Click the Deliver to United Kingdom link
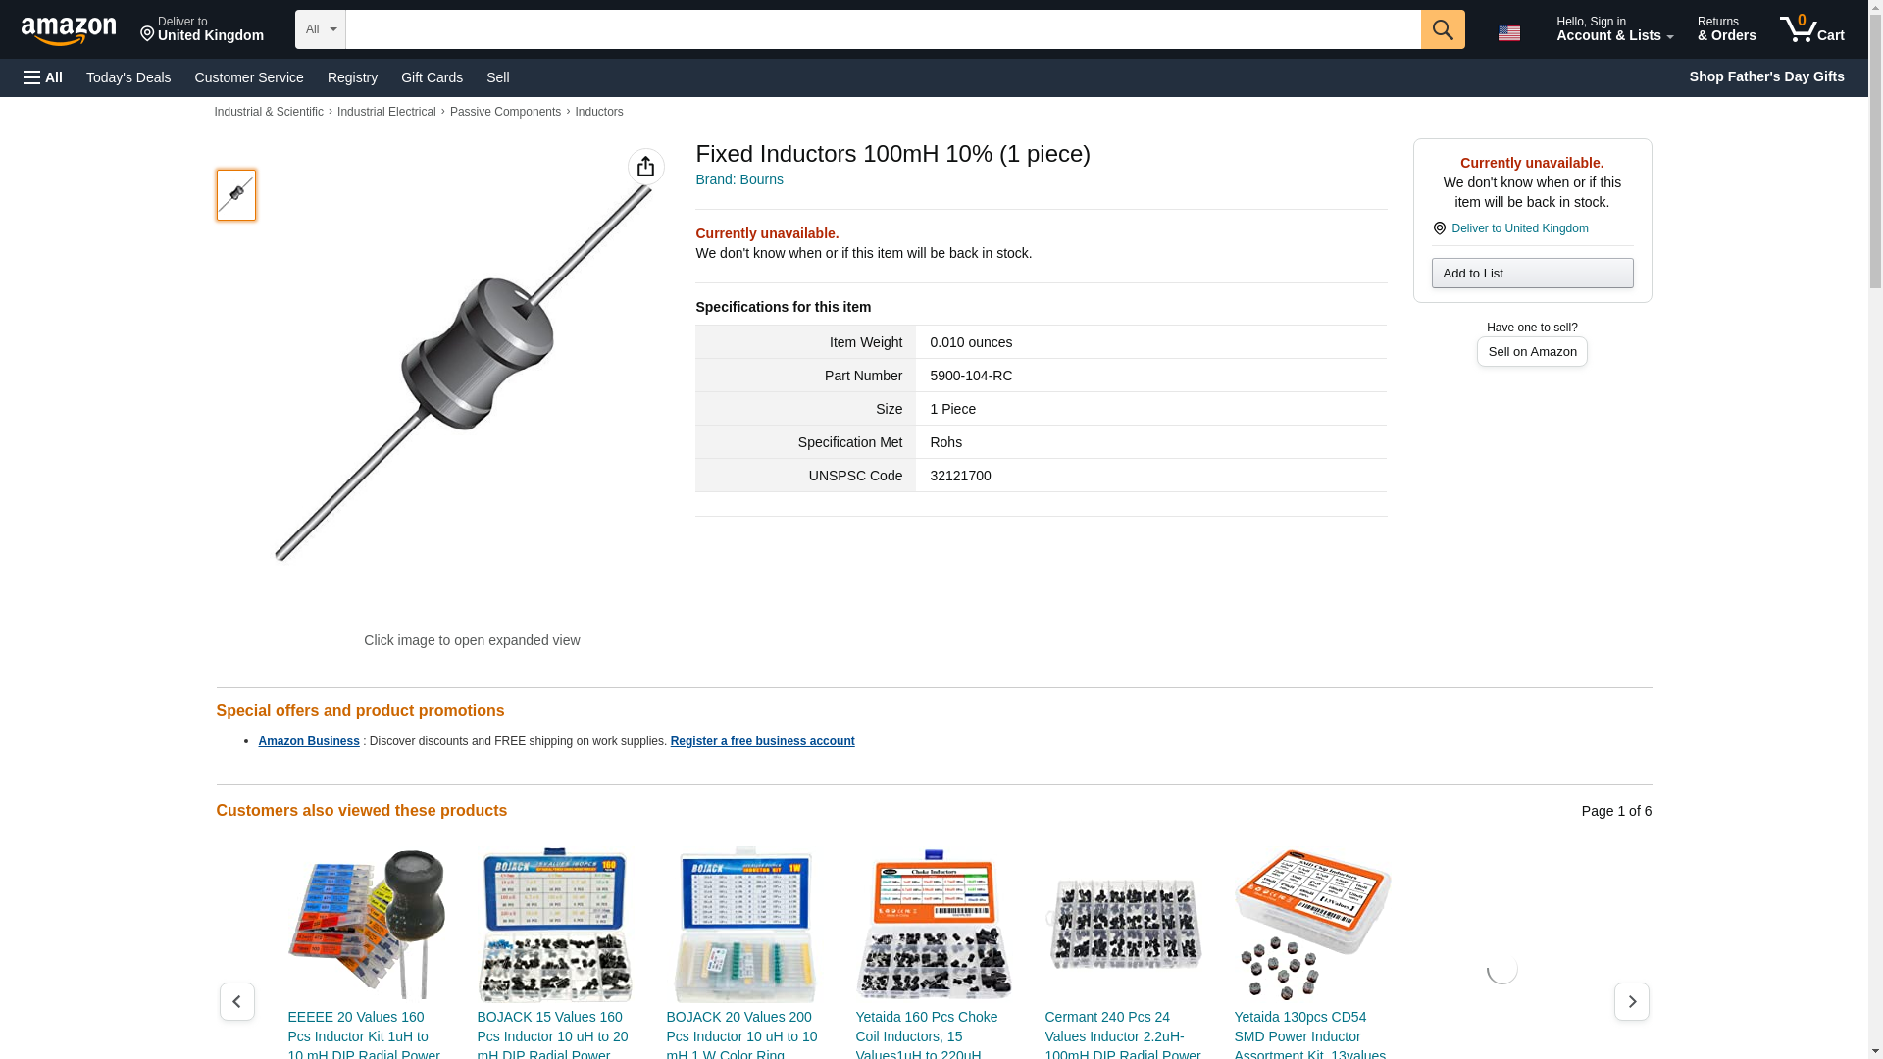This screenshot has width=1883, height=1059. (1519, 228)
